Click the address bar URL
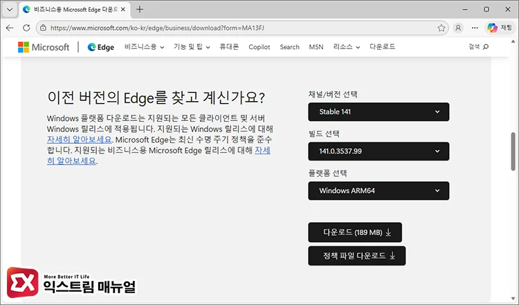Image resolution: width=519 pixels, height=305 pixels. pyautogui.click(x=157, y=28)
